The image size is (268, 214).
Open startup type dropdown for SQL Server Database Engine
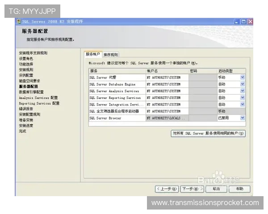[x=243, y=84]
